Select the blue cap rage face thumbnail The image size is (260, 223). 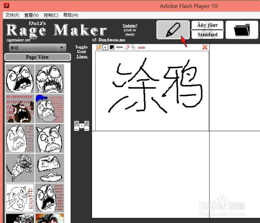[49, 108]
